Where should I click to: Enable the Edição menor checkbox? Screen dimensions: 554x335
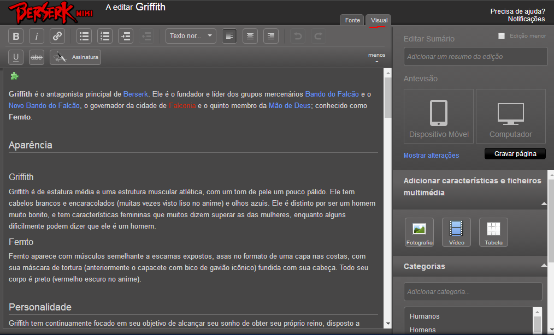[502, 36]
